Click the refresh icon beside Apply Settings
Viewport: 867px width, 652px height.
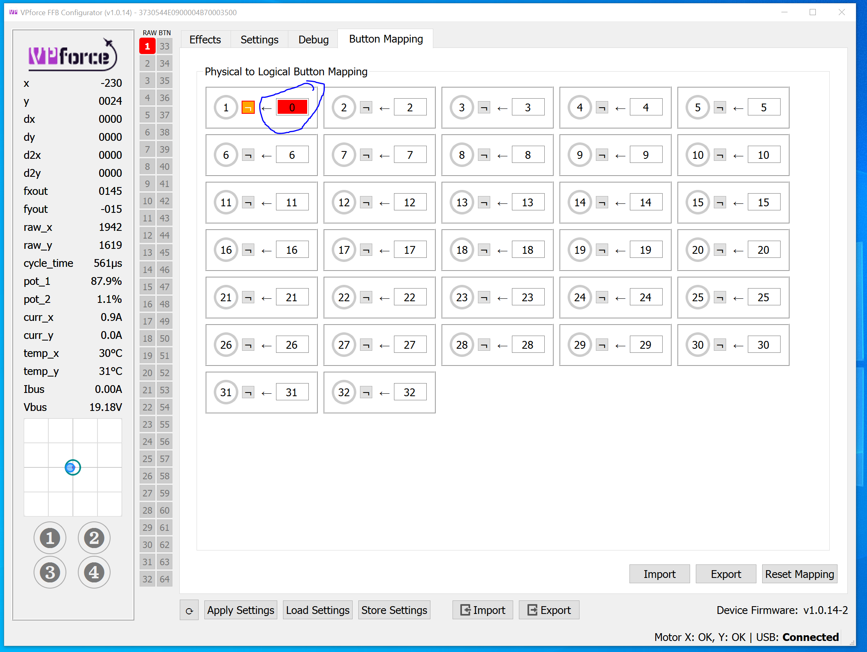tap(189, 610)
